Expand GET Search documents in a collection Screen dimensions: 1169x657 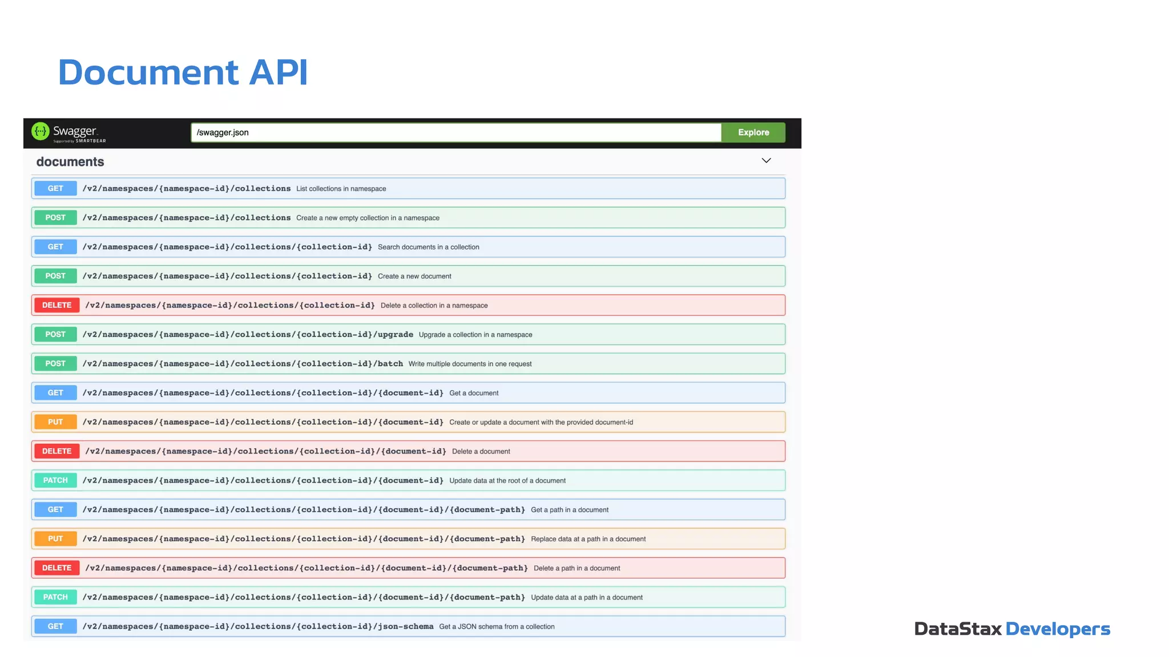coord(408,247)
